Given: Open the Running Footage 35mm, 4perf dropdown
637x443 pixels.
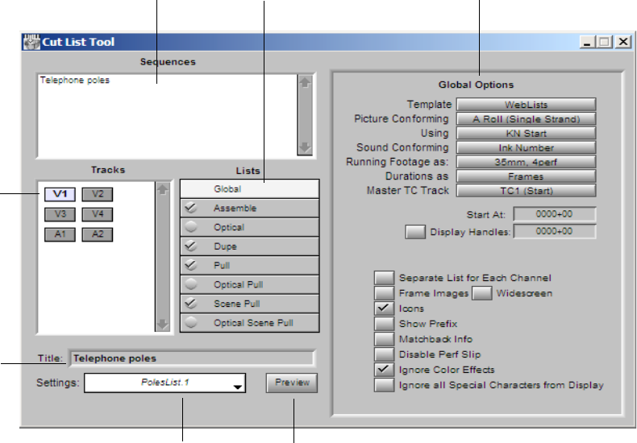Looking at the screenshot, I should click(526, 162).
